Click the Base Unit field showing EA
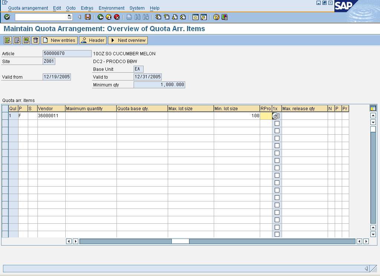This screenshot has height=276, width=380. pyautogui.click(x=138, y=69)
